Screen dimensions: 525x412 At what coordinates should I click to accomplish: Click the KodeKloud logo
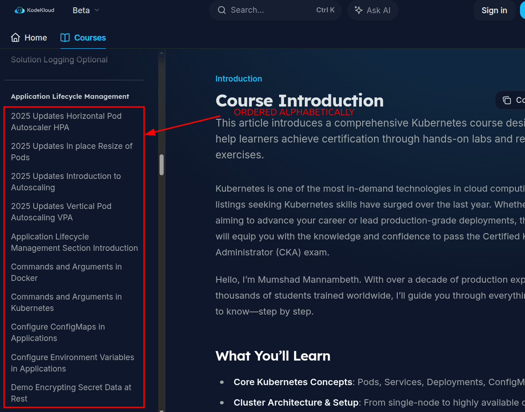pyautogui.click(x=35, y=10)
